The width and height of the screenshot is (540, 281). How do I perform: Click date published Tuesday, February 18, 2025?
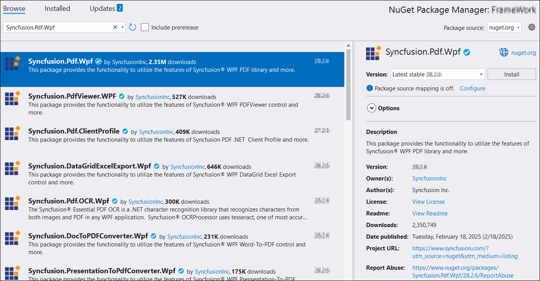pos(462,237)
